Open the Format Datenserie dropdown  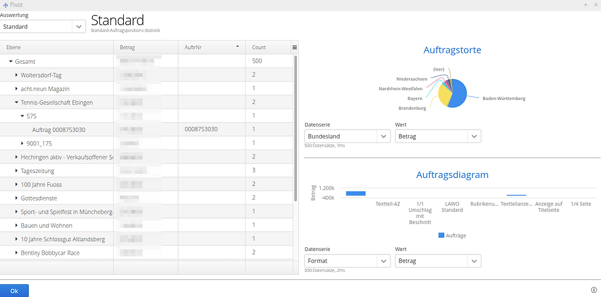[384, 261]
